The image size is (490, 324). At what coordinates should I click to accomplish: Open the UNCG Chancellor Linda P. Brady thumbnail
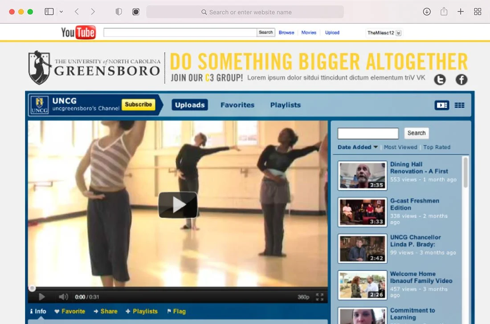coord(363,248)
